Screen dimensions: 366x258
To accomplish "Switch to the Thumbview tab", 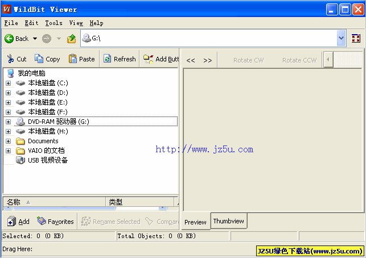I will click(228, 221).
